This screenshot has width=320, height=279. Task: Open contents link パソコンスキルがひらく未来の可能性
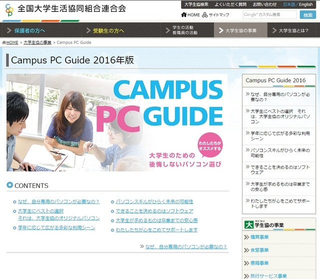coord(154,201)
